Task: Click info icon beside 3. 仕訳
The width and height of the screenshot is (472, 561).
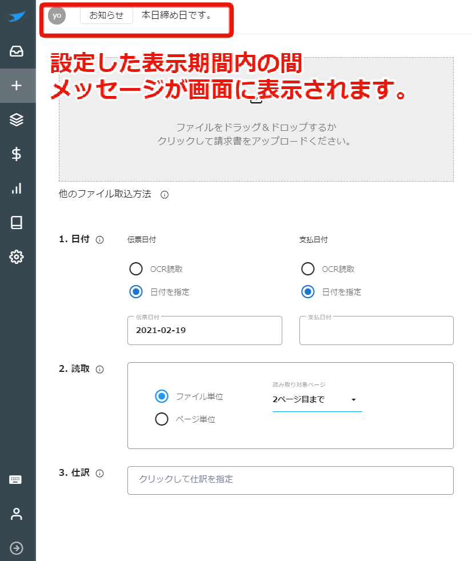Action: click(x=100, y=474)
